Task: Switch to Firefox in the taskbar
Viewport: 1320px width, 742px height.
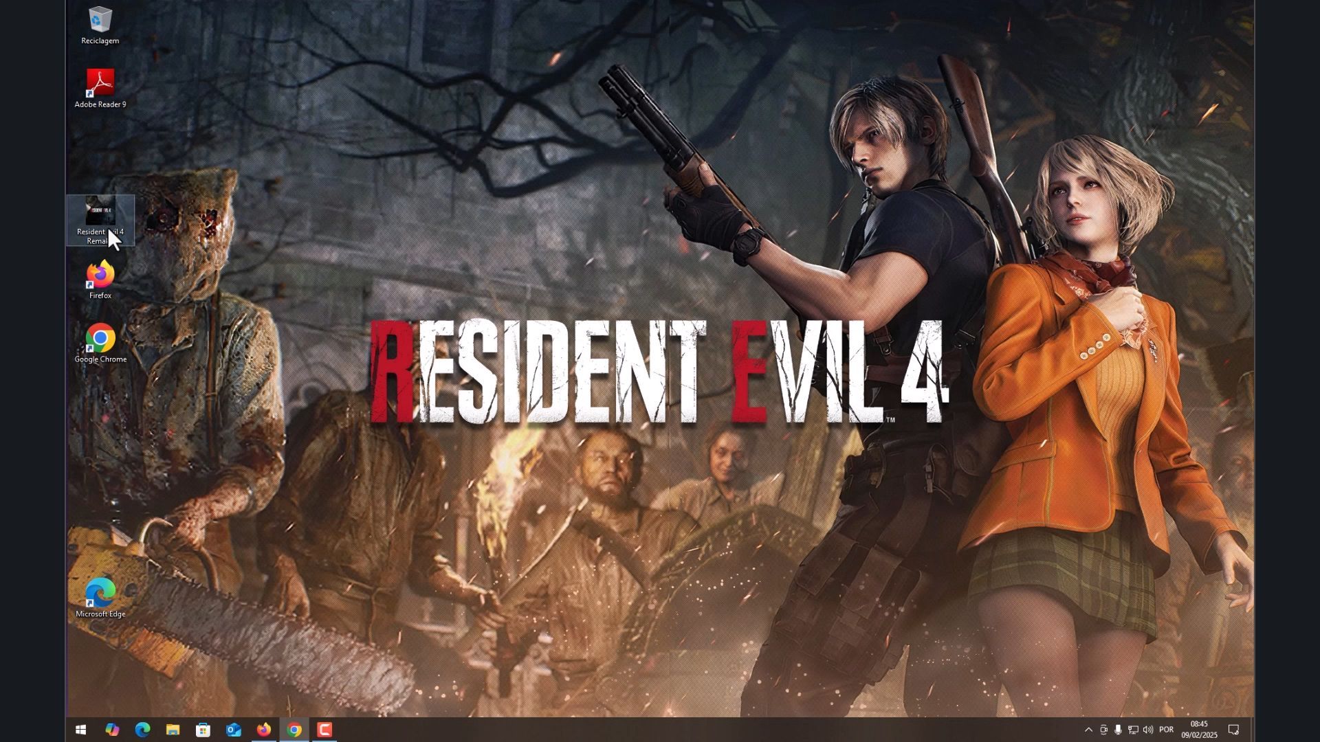Action: (x=264, y=730)
